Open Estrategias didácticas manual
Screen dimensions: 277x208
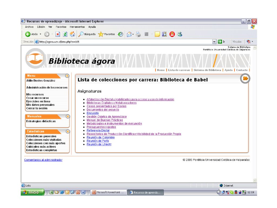tap(41, 121)
